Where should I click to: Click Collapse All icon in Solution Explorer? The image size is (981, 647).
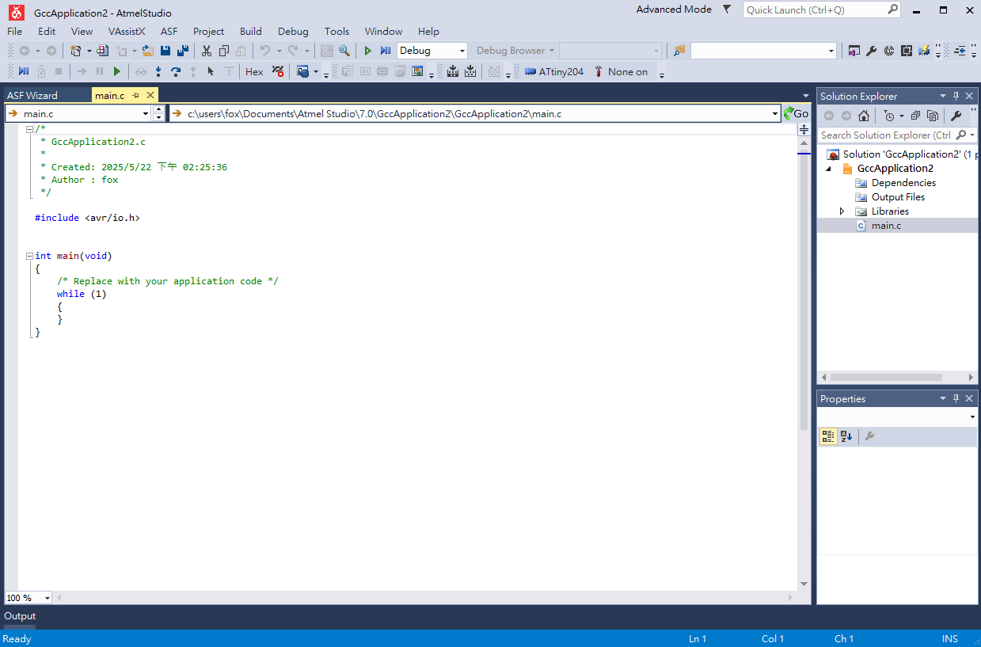[x=915, y=116]
